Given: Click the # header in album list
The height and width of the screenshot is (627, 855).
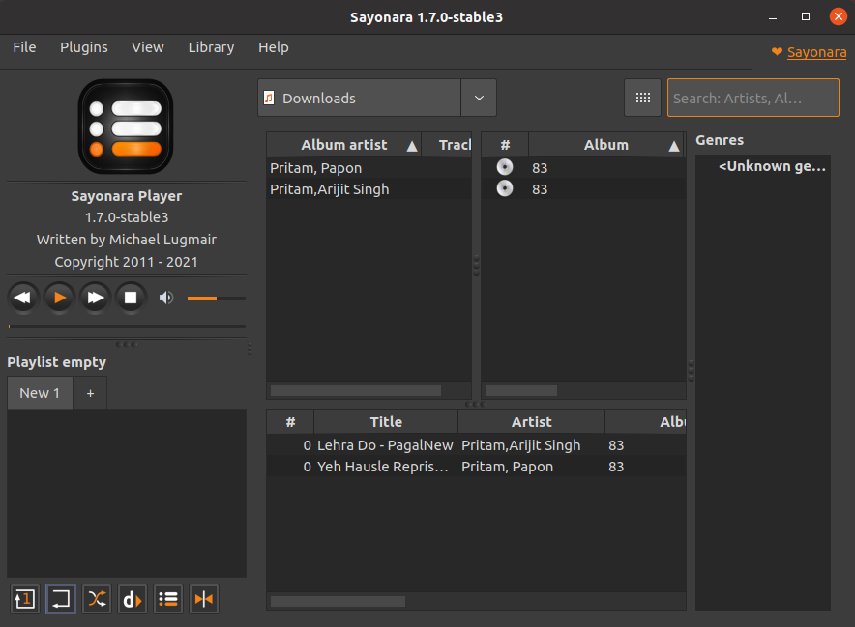Looking at the screenshot, I should coord(505,145).
